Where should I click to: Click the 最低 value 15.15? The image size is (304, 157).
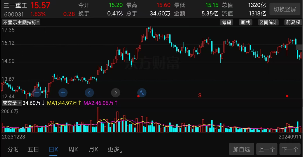coord(212,5)
